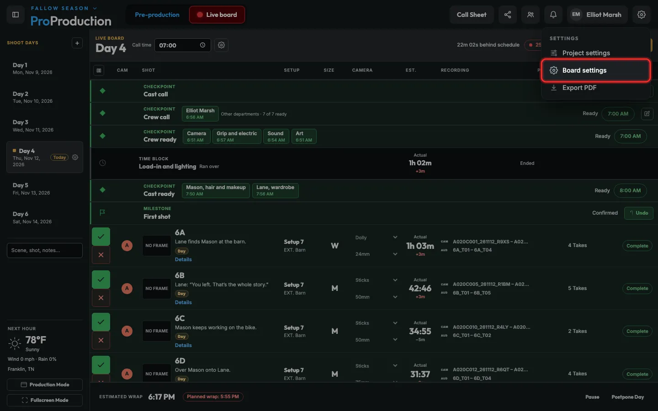Open the Call Sheet
Viewport: 658px width, 411px height.
(x=472, y=15)
